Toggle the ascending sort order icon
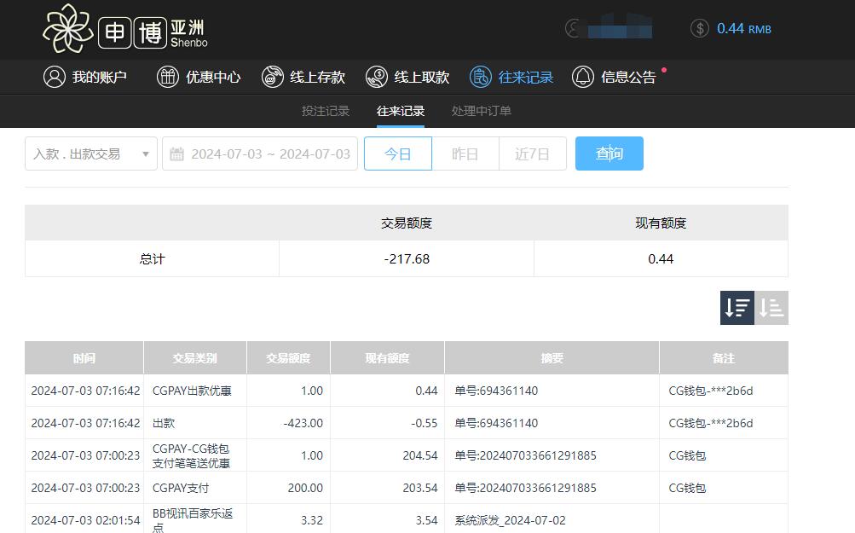This screenshot has width=855, height=533. click(x=771, y=308)
